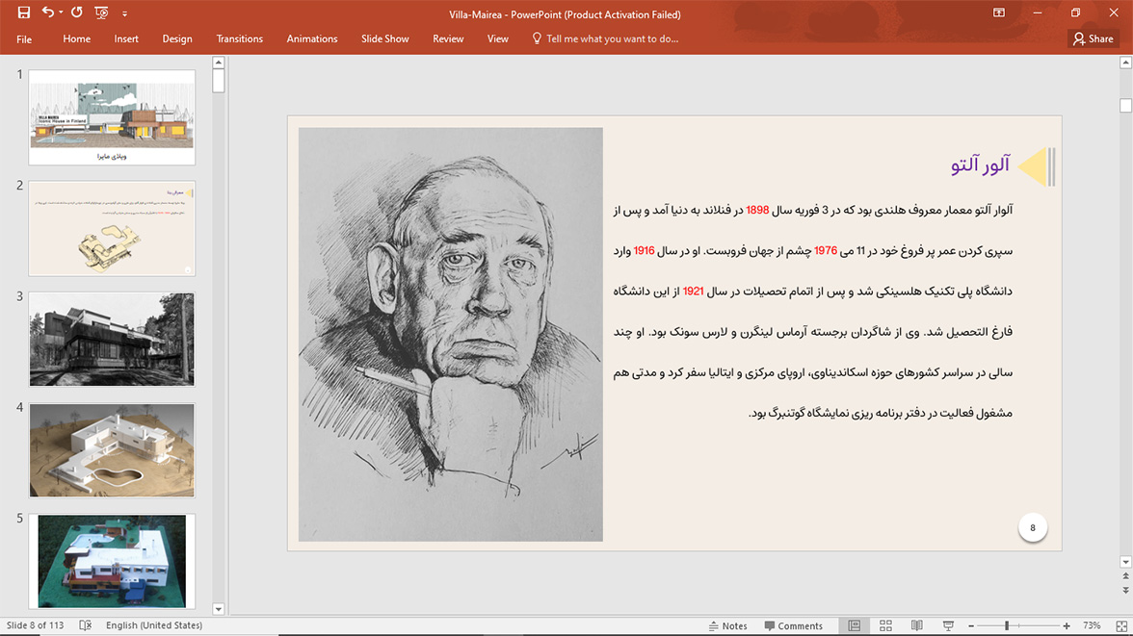This screenshot has height=636, width=1133.
Task: Select slide 2 thumbnail
Action: pos(112,228)
